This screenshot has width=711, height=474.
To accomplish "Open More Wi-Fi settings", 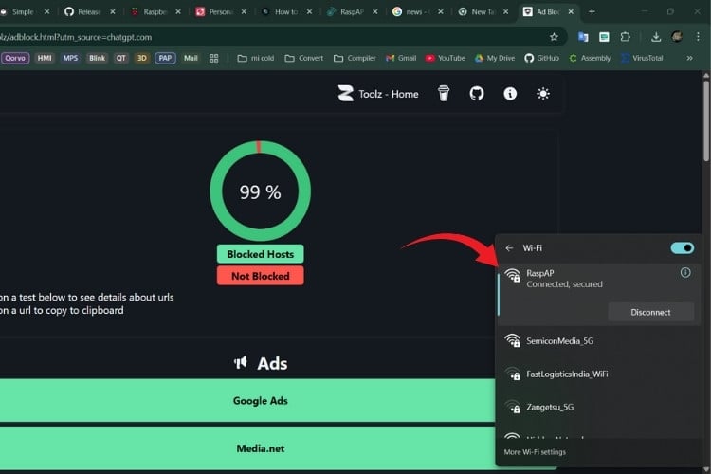I will coord(535,452).
